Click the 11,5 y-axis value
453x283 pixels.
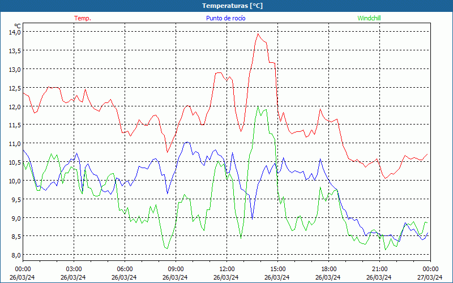click(15, 125)
